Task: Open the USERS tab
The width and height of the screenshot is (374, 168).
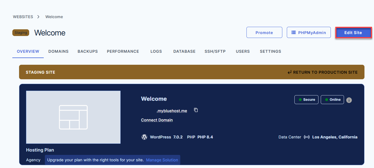Action: (x=243, y=51)
